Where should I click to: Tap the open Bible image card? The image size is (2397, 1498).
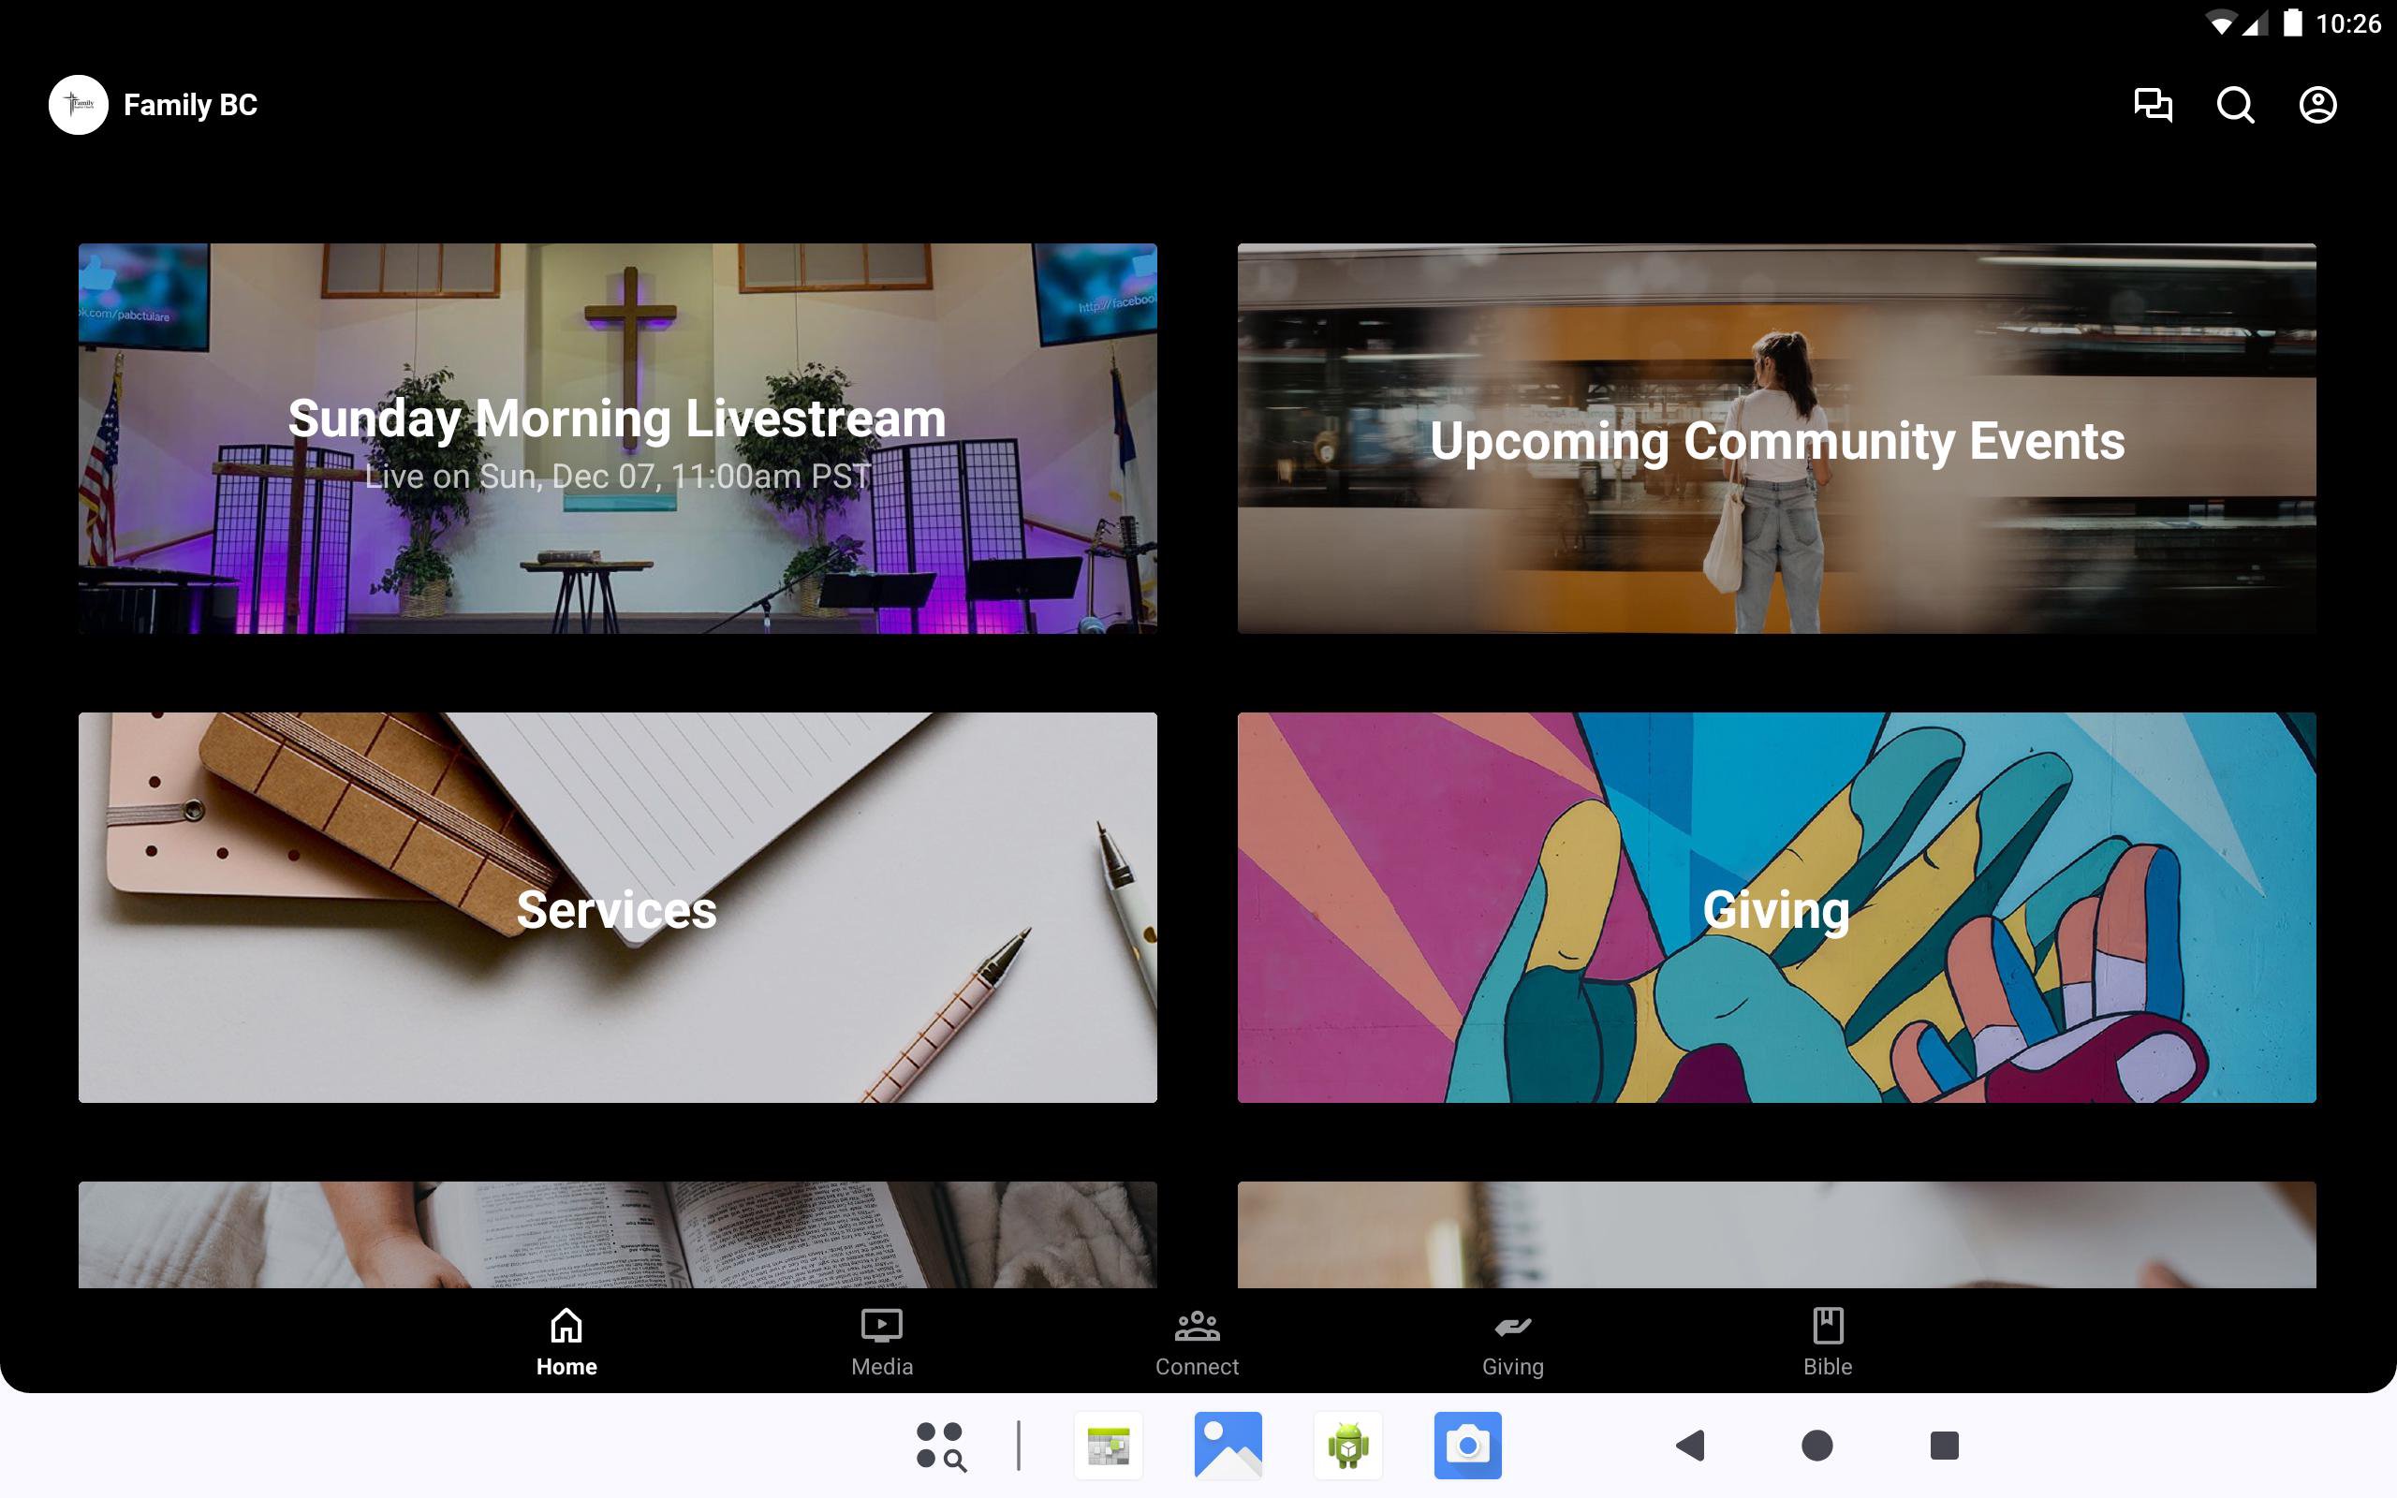[617, 1233]
